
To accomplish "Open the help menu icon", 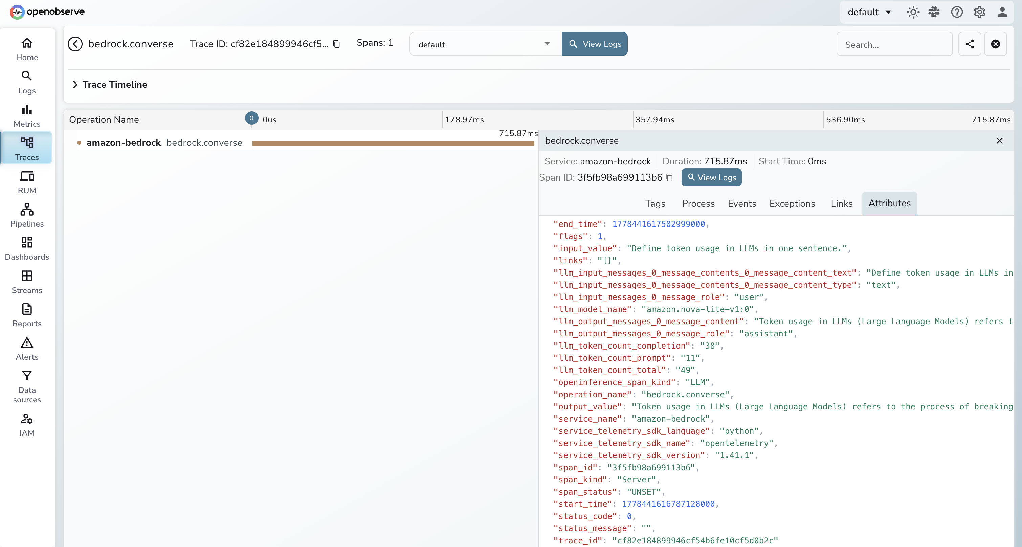I will [x=957, y=12].
